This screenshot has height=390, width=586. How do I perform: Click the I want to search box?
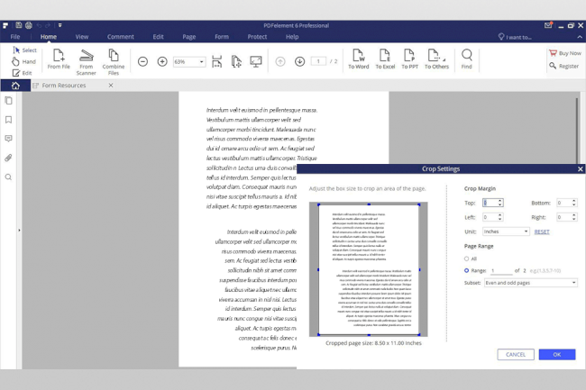click(515, 37)
